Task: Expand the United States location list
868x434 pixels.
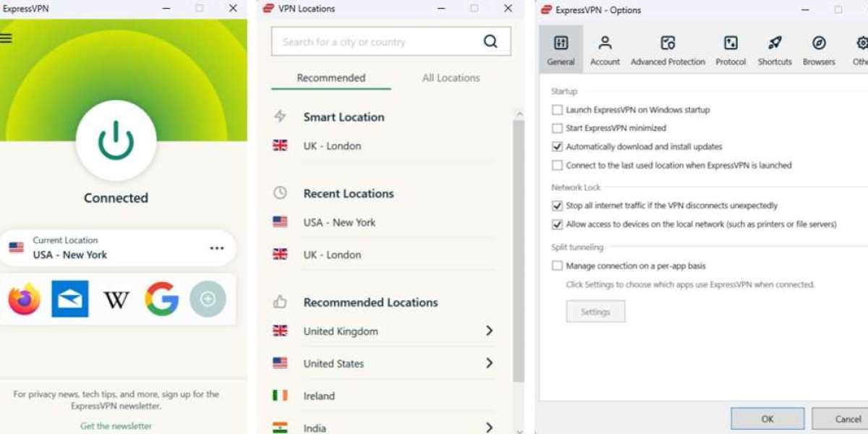Action: pos(490,363)
